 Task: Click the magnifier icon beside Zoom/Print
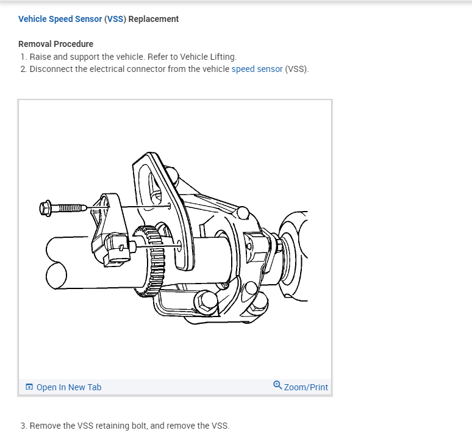(x=277, y=385)
